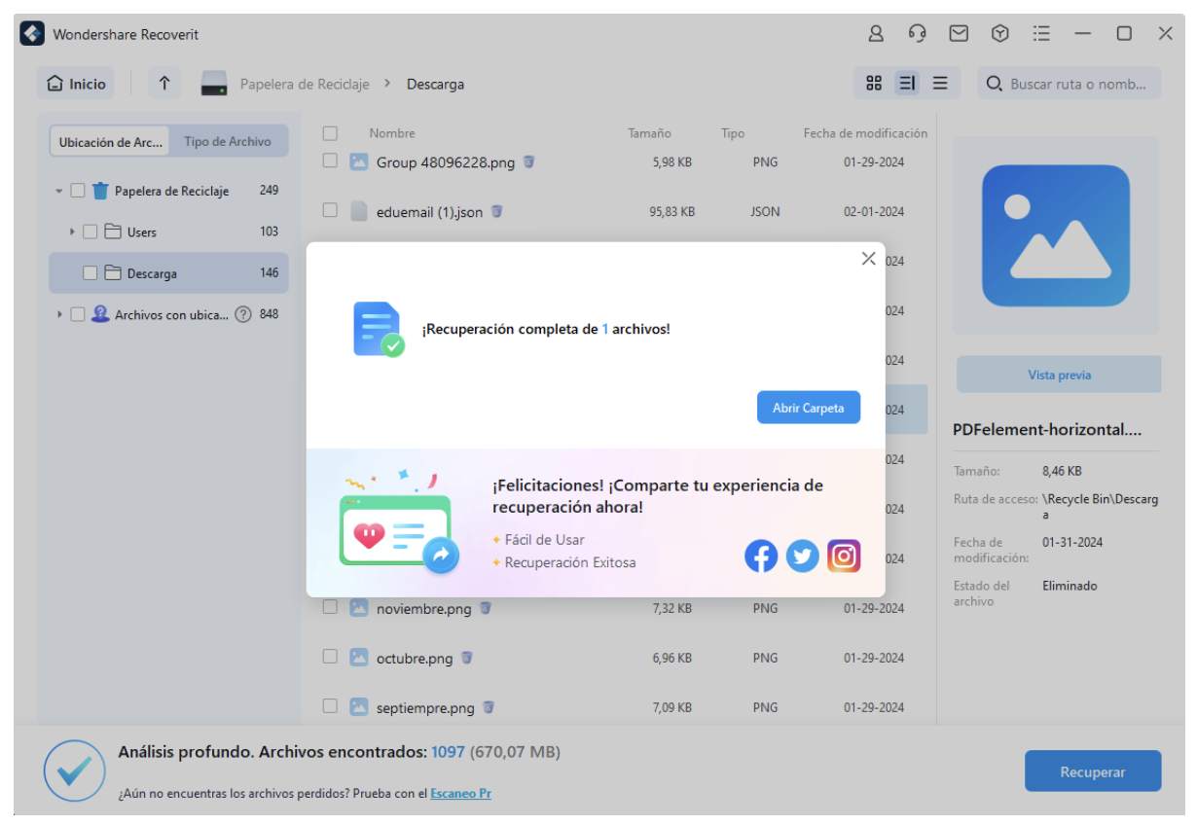Tick the Archivos con ubica... checkbox
This screenshot has height=825, width=1197.
78,314
